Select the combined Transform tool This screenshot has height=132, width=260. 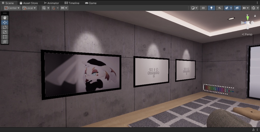coord(5,42)
